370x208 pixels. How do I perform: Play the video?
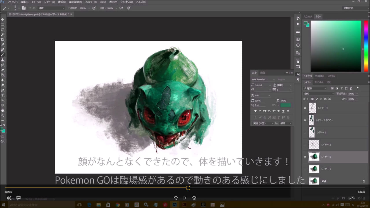pos(185,198)
